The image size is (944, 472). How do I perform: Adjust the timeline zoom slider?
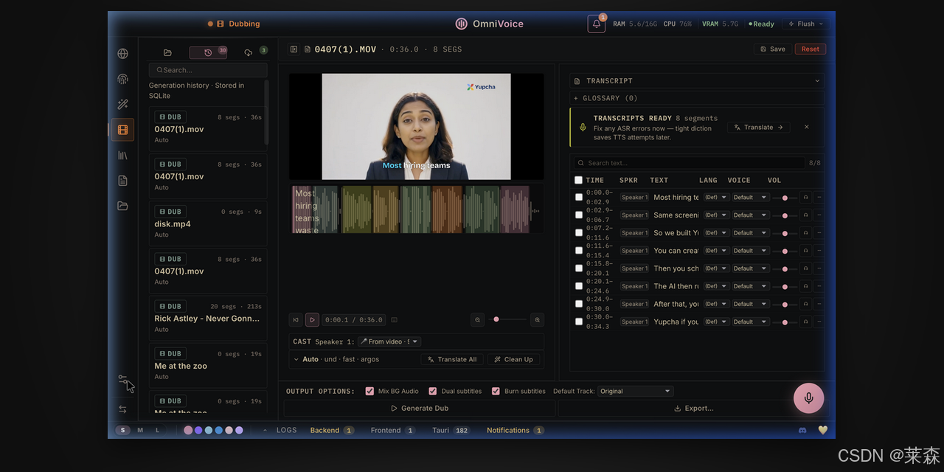pos(509,319)
